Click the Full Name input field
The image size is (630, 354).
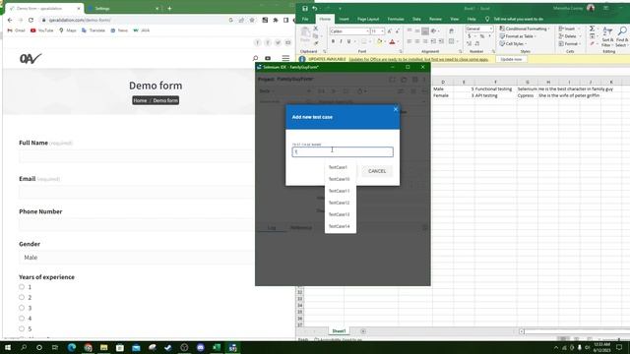point(136,156)
